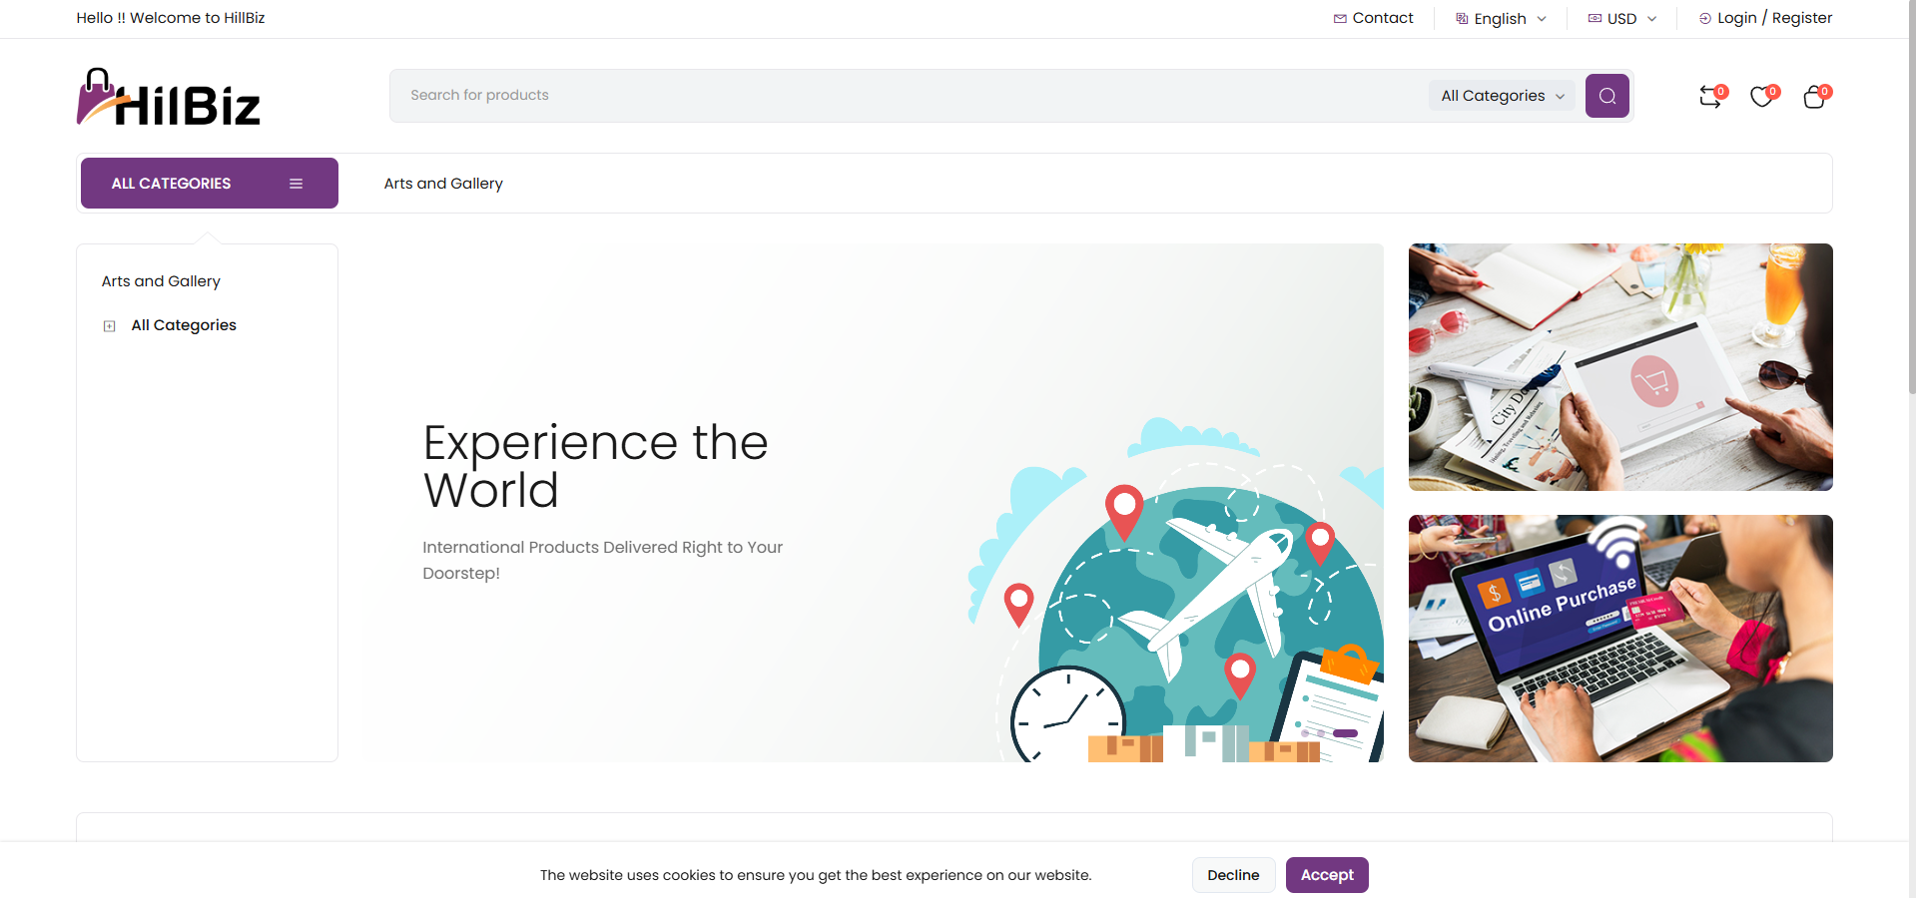Open the All Categories search filter dropdown
This screenshot has width=1916, height=898.
[1502, 96]
